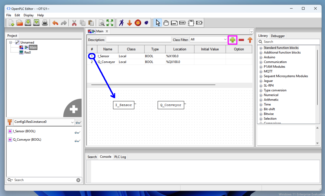Expand the Arithmetic library category
The height and width of the screenshot is (196, 325).
261,100
